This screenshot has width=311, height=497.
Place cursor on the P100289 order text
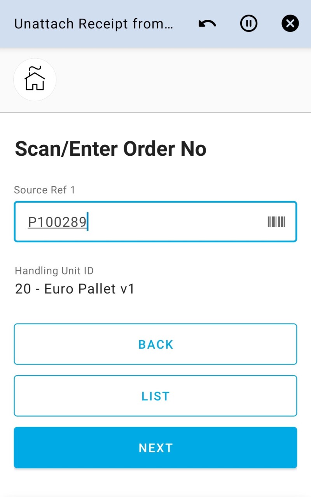(57, 222)
